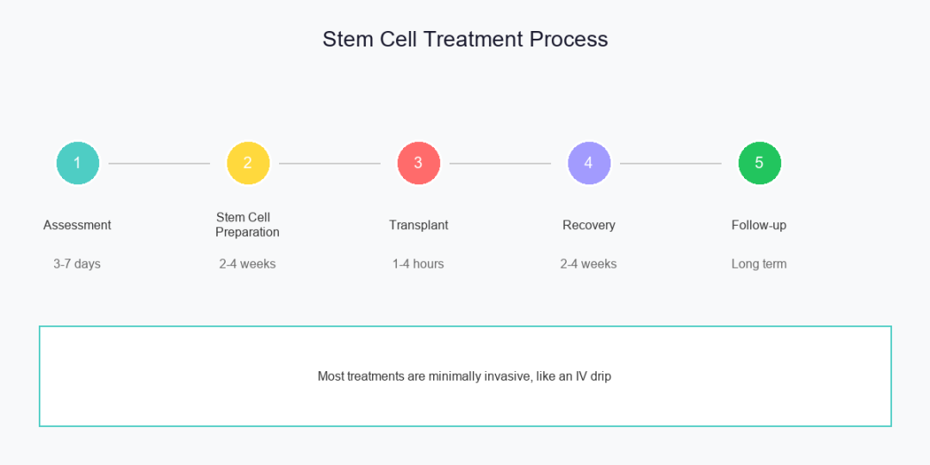Click the teal step 1 circle

77,163
